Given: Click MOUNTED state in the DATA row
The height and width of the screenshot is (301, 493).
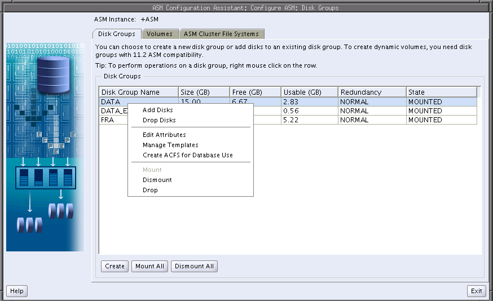Looking at the screenshot, I should tap(425, 102).
